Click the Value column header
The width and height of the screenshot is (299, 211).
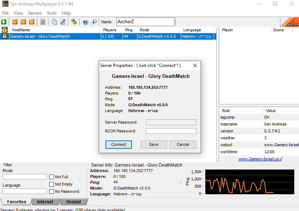click(x=281, y=111)
